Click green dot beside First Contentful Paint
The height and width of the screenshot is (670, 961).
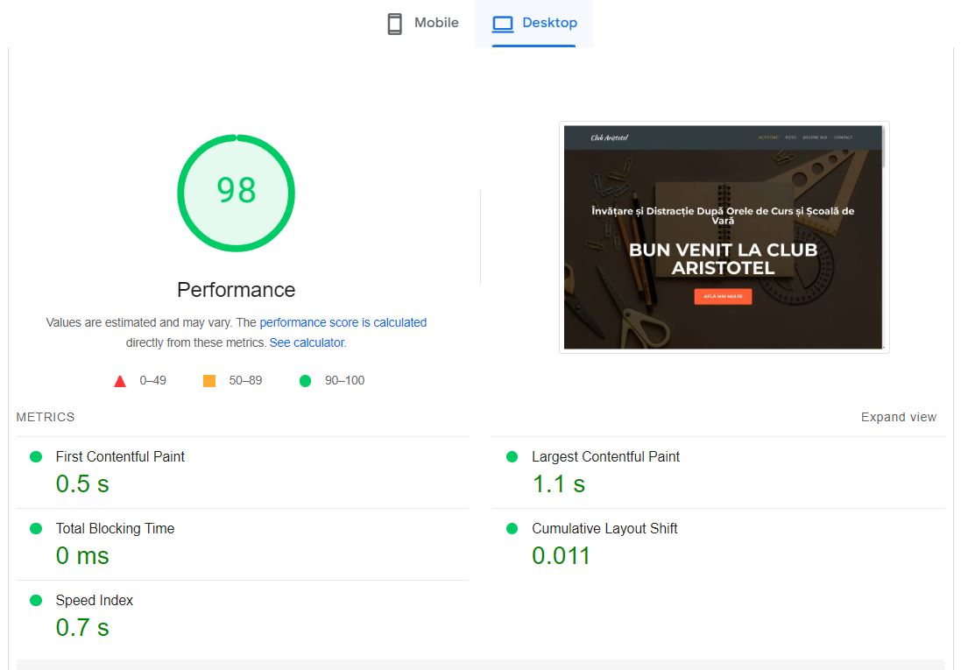tap(36, 457)
